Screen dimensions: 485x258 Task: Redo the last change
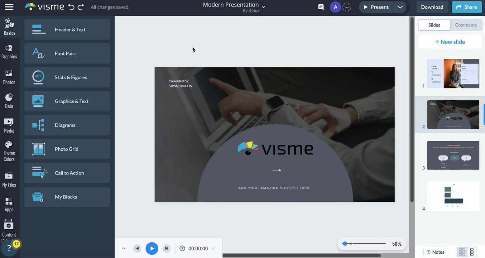[81, 7]
